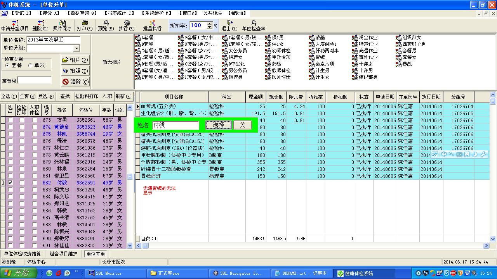This screenshot has width=497, height=279.
Task: Select the 单项 radio button
Action: pos(31,65)
